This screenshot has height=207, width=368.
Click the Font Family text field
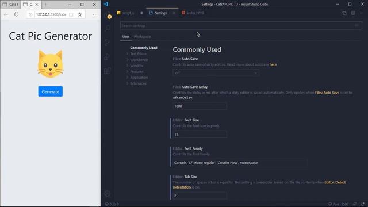tap(240, 162)
